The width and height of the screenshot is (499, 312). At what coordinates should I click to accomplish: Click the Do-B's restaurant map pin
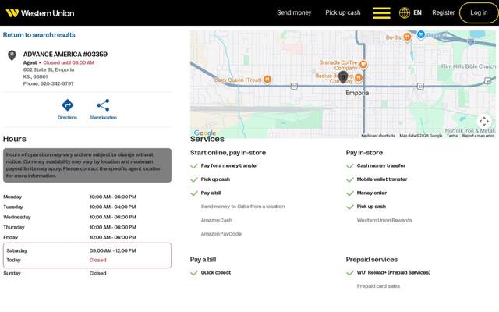pos(407,37)
